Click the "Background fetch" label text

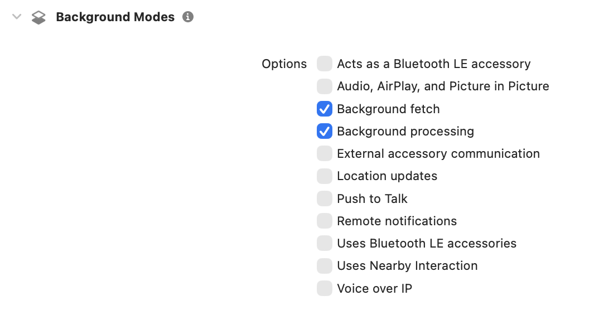point(388,109)
